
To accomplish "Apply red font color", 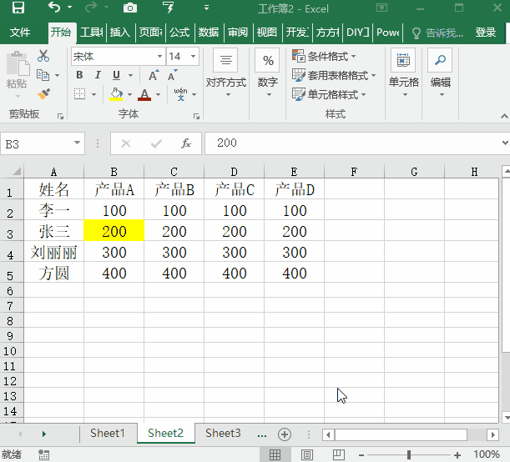I will point(144,94).
